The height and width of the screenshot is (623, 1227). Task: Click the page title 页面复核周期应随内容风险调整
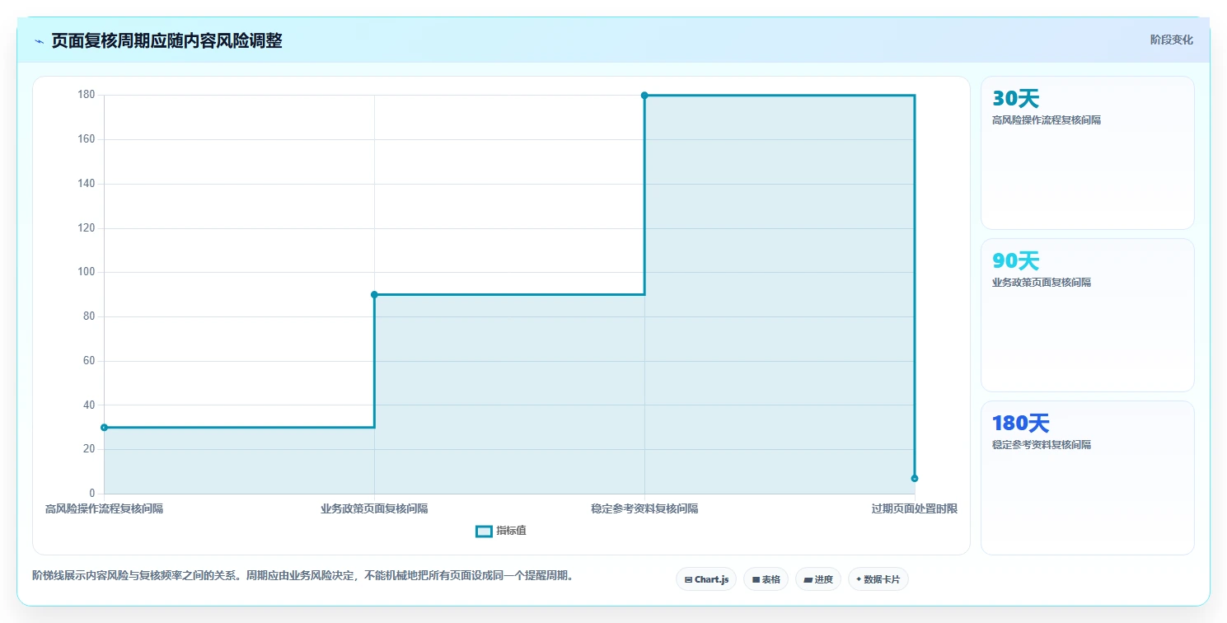coord(166,40)
